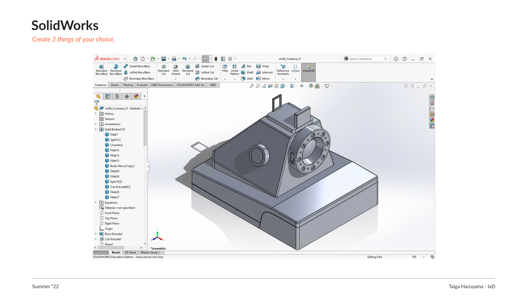Toggle the stoplight rebuild icon
Screen dimensions: 528x297
tap(216, 59)
